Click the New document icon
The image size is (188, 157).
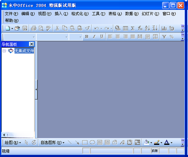(8, 28)
